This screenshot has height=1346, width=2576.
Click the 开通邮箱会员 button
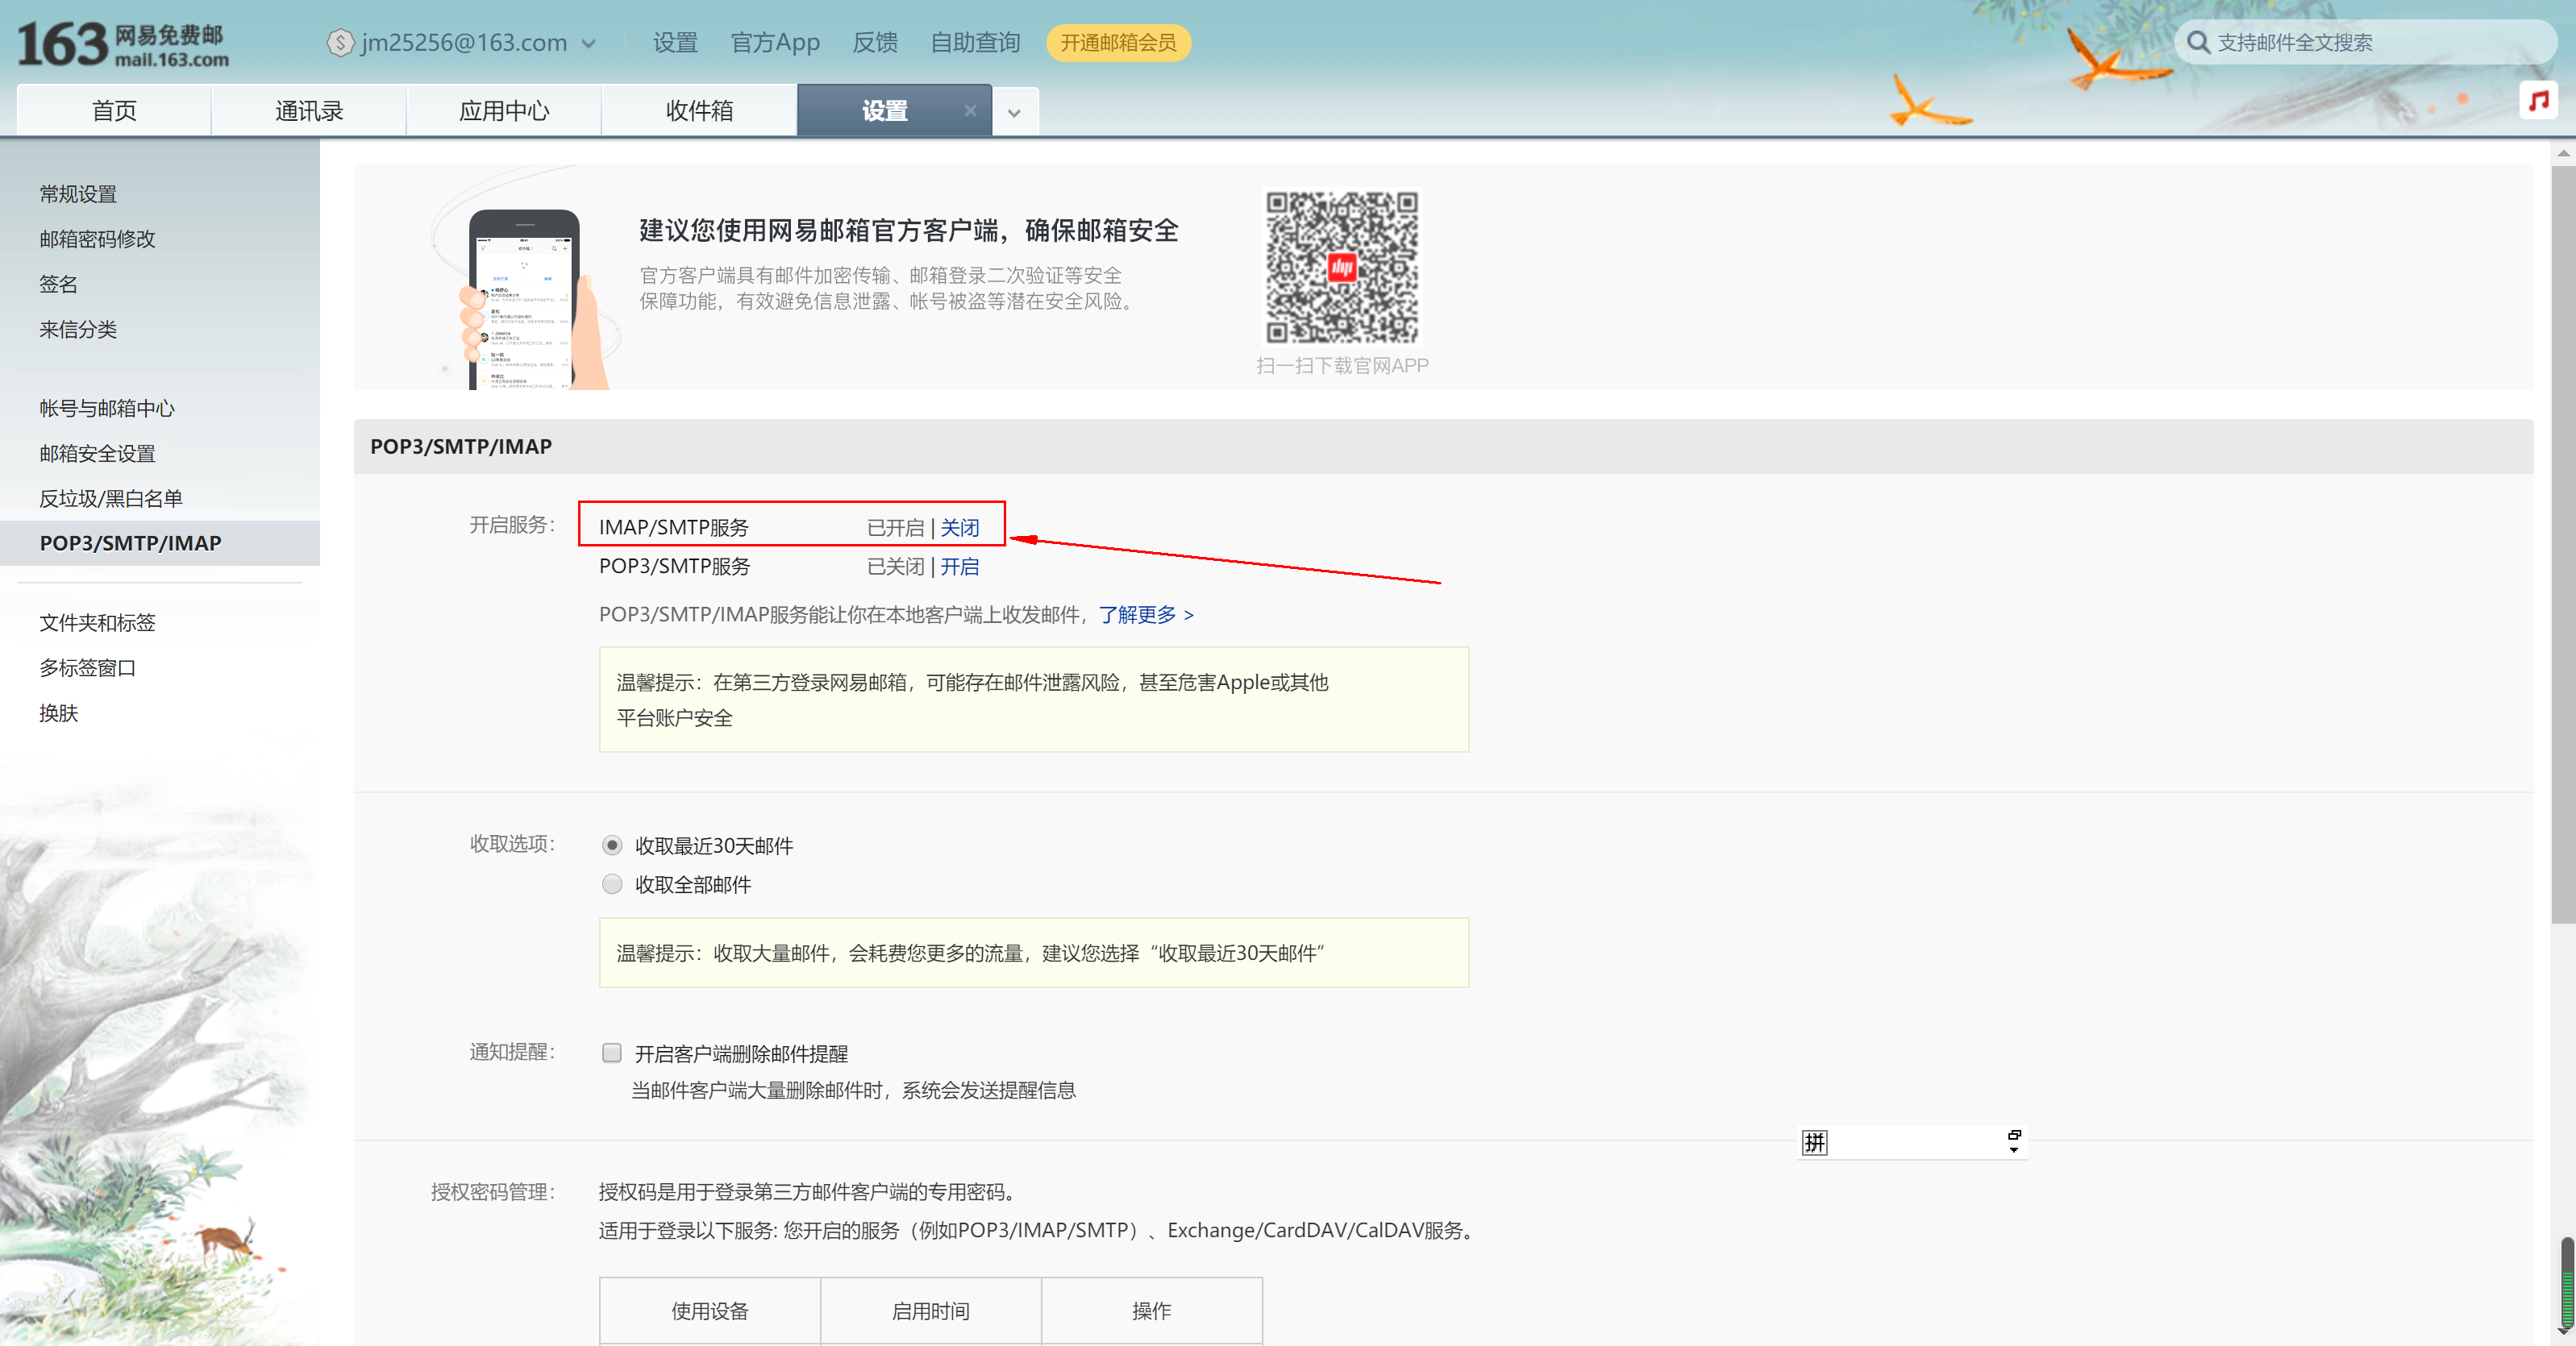tap(1118, 43)
